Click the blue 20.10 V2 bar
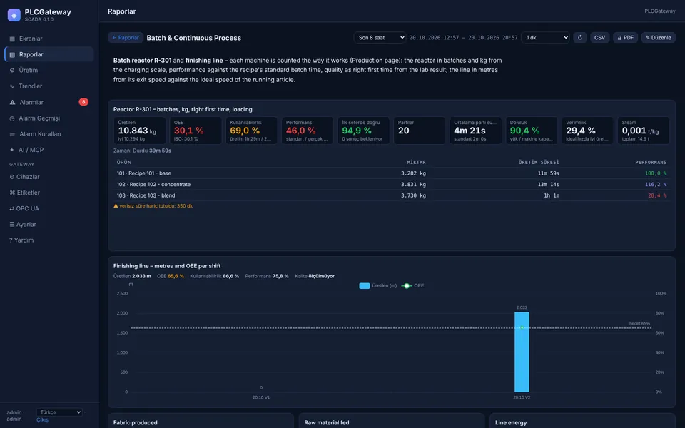Viewport: 685px width, 428px height. [522, 352]
